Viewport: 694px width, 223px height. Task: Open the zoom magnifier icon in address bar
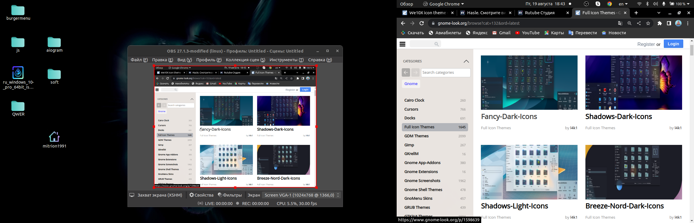[x=630, y=23]
